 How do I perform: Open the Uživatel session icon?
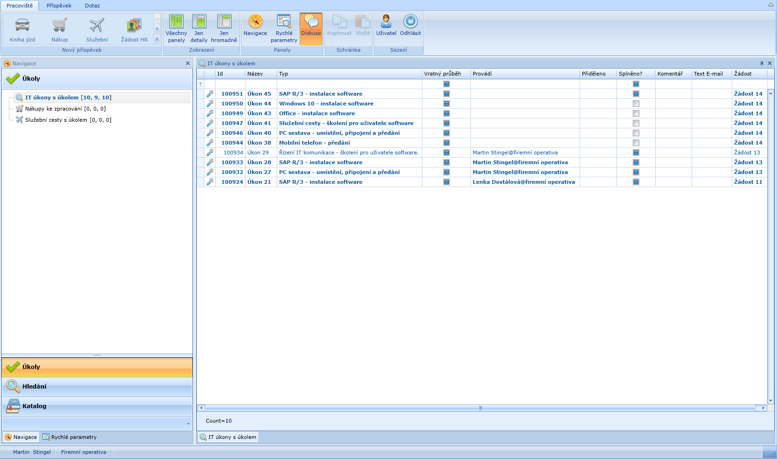tap(386, 22)
